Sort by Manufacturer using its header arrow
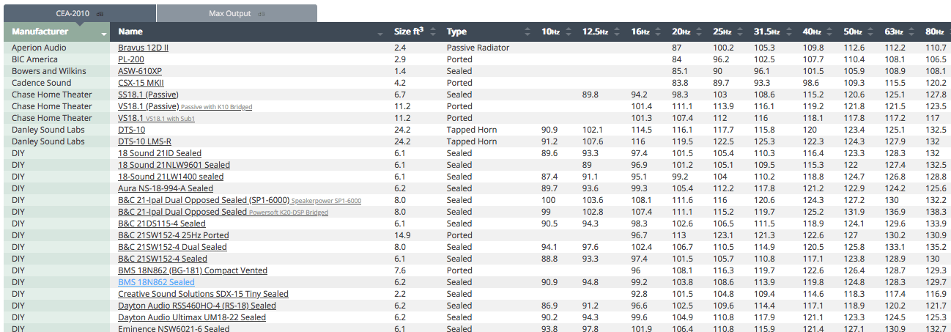 [104, 34]
